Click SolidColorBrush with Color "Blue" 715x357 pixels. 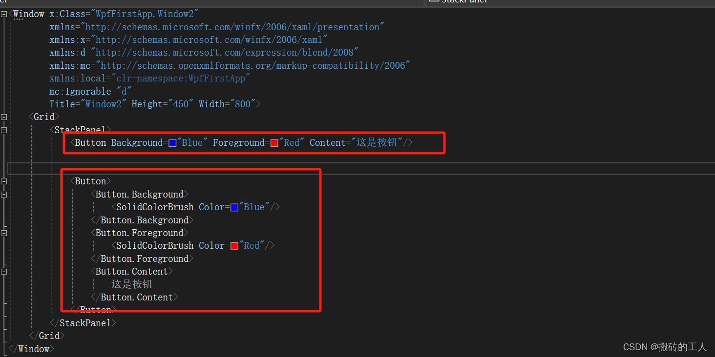(196, 207)
